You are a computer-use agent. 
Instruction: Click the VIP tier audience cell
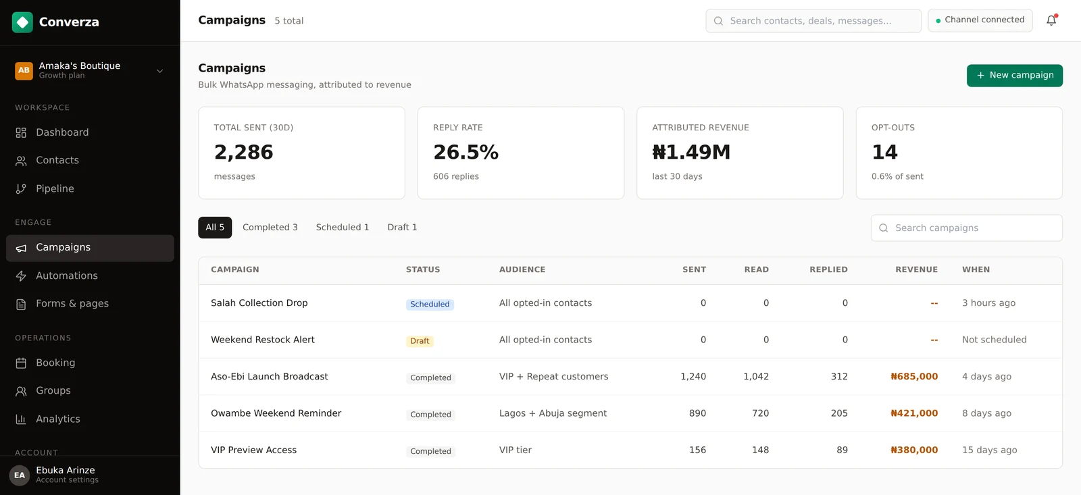click(516, 450)
